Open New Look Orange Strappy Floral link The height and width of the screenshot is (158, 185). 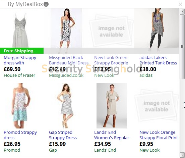coord(159,135)
